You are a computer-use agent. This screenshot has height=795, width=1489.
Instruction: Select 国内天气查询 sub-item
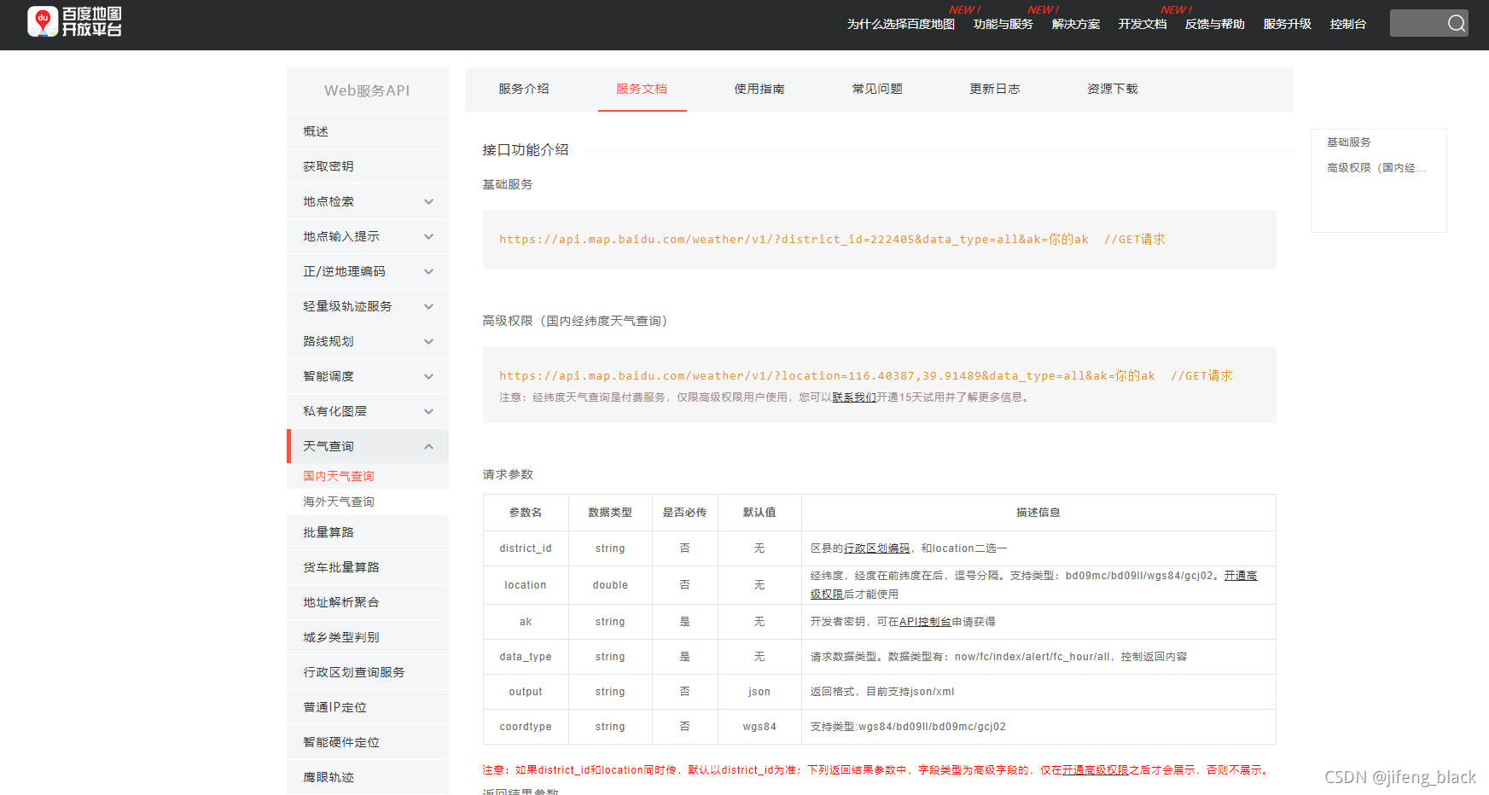pos(339,476)
